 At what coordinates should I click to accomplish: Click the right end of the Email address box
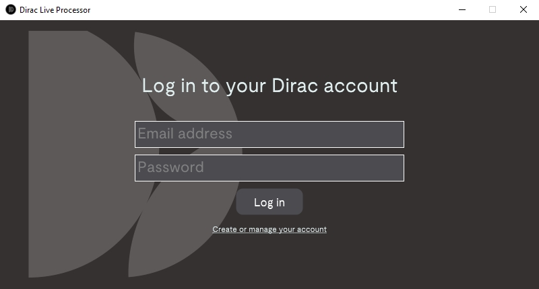[x=395, y=134]
